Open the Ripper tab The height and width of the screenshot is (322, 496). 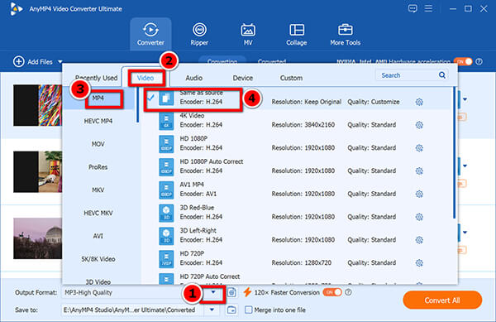tap(199, 34)
